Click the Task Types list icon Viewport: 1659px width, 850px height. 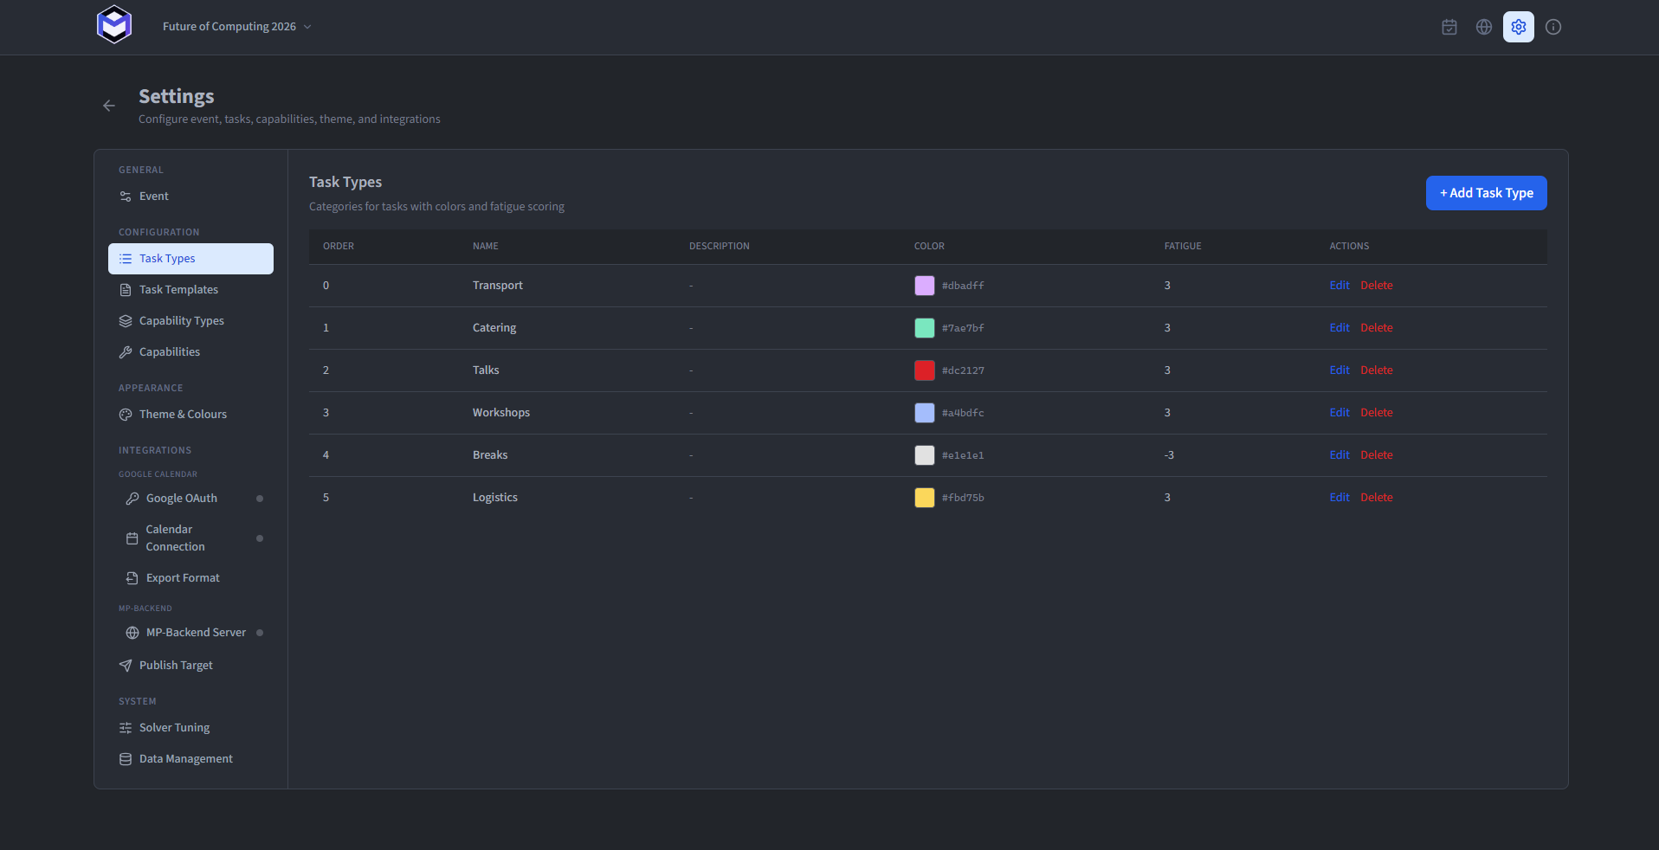pos(126,259)
